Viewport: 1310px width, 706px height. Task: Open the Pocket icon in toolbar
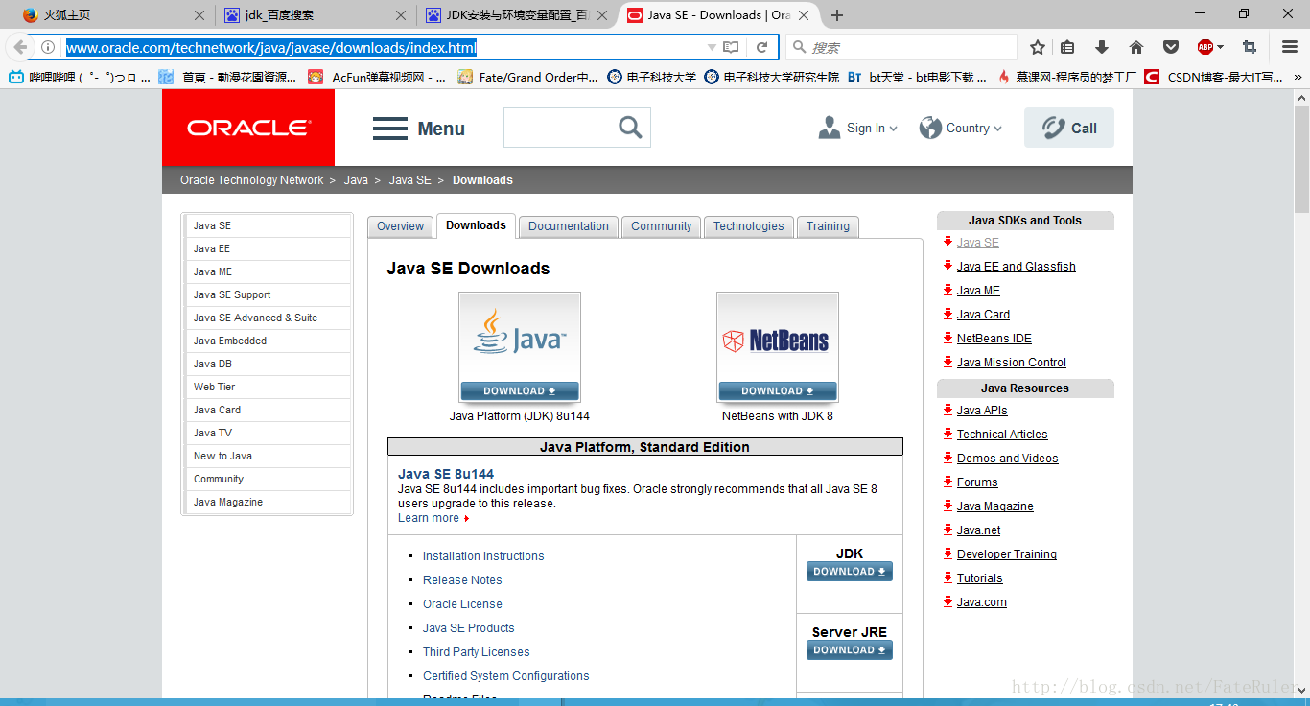point(1171,47)
